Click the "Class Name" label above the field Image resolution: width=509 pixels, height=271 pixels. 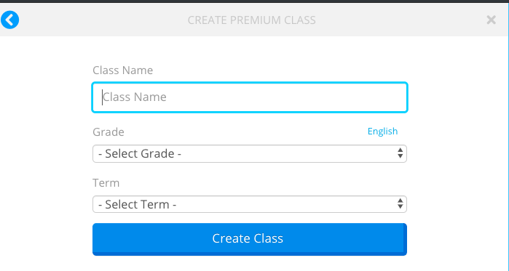[x=123, y=70]
